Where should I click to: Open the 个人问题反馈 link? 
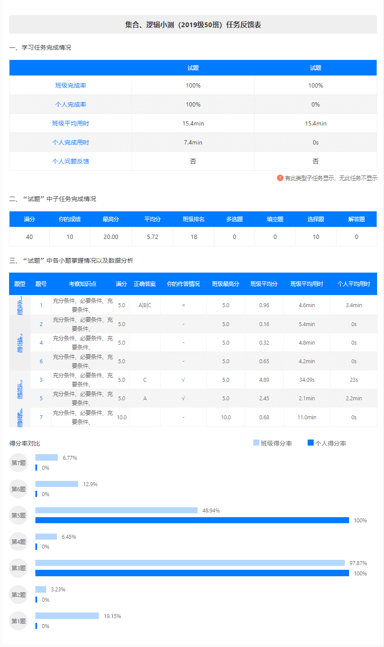coord(70,161)
